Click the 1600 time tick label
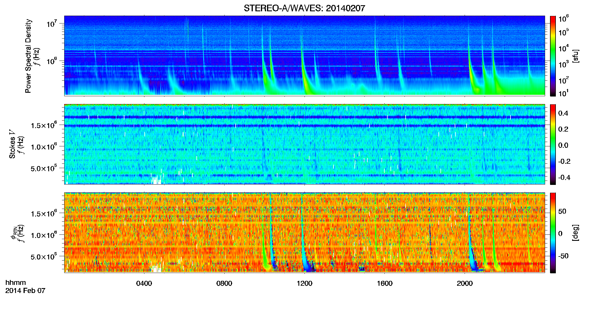The image size is (609, 313). click(385, 283)
